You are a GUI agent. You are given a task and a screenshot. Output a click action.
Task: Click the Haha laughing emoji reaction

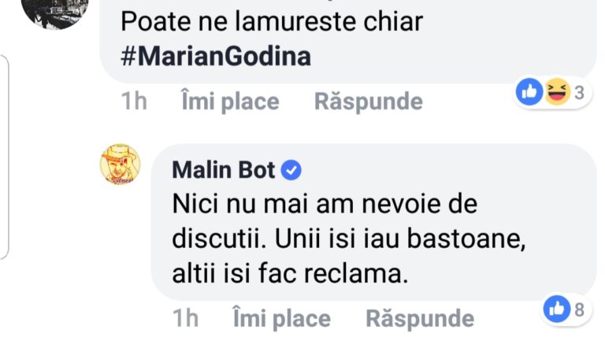click(x=557, y=93)
